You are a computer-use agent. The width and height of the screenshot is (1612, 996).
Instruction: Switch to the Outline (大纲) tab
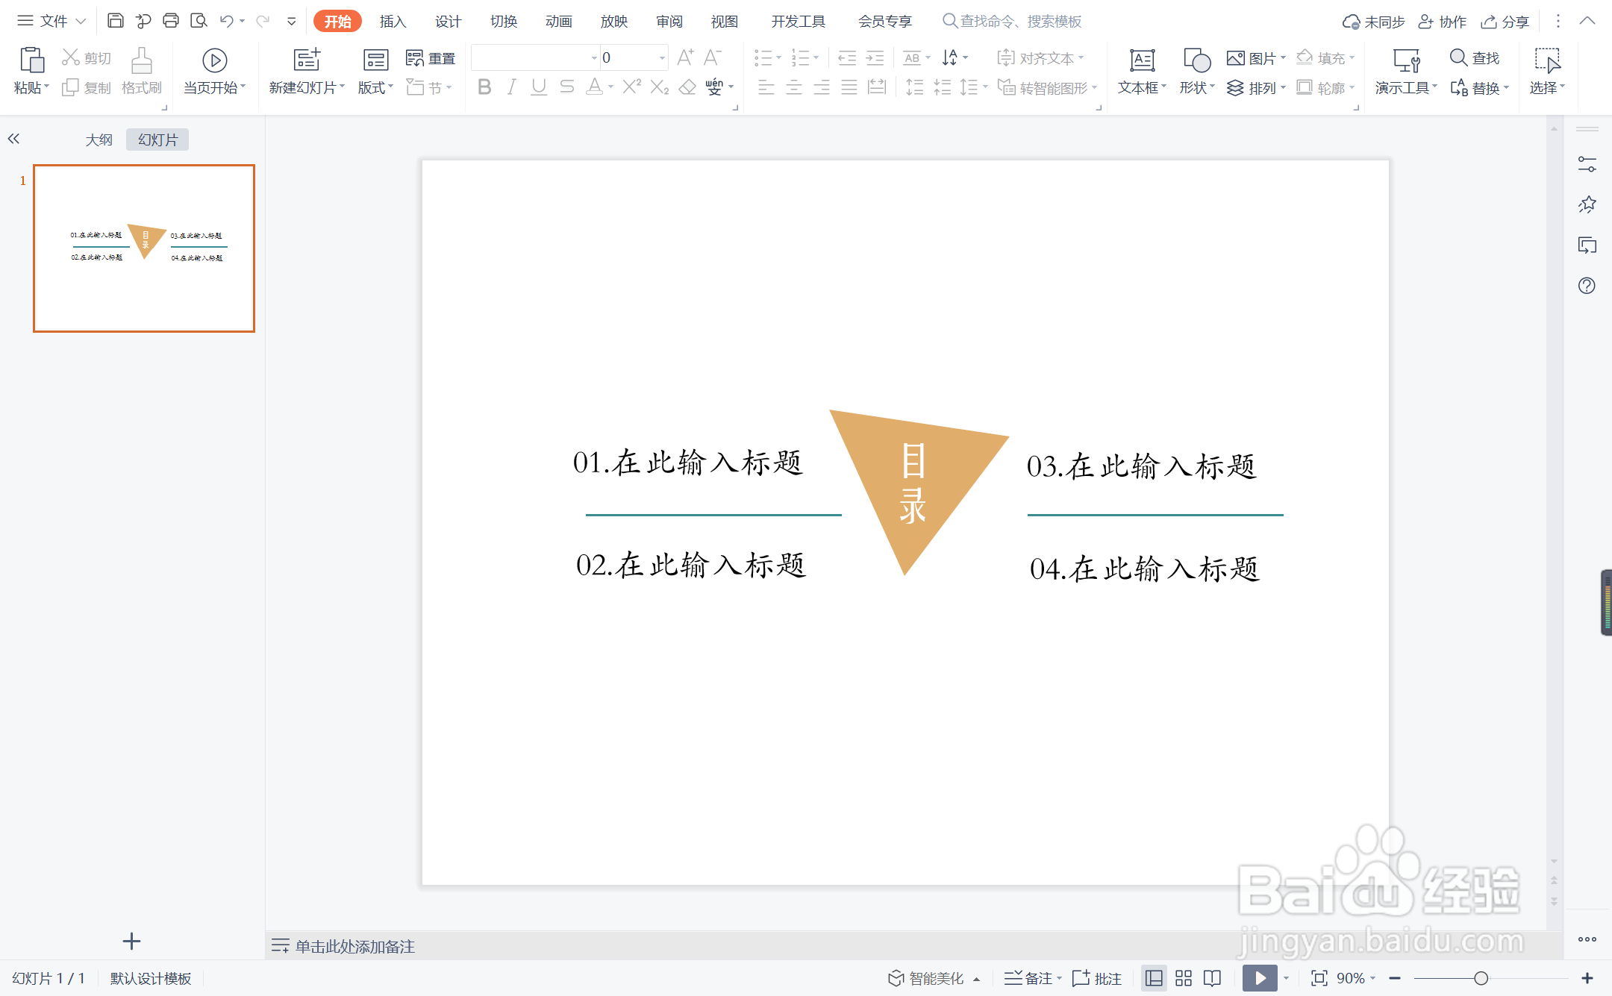coord(99,140)
